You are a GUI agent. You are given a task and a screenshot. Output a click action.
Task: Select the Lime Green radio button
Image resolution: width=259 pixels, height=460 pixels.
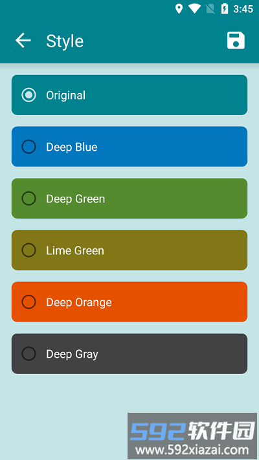pyautogui.click(x=28, y=250)
